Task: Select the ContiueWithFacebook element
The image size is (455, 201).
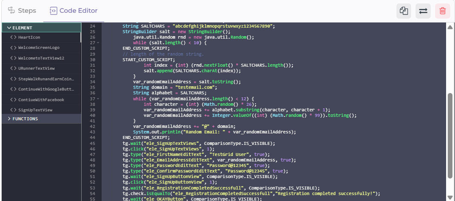Action: [41, 100]
